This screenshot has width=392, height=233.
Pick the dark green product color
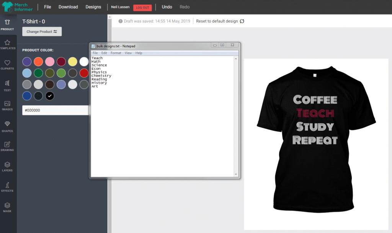pos(38,73)
